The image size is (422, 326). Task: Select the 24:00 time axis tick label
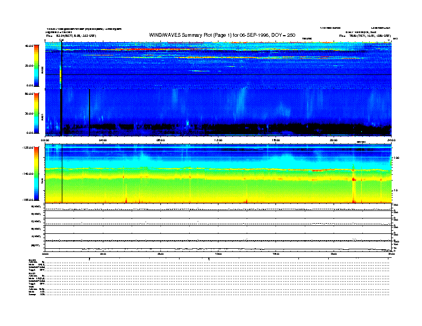[x=391, y=140]
